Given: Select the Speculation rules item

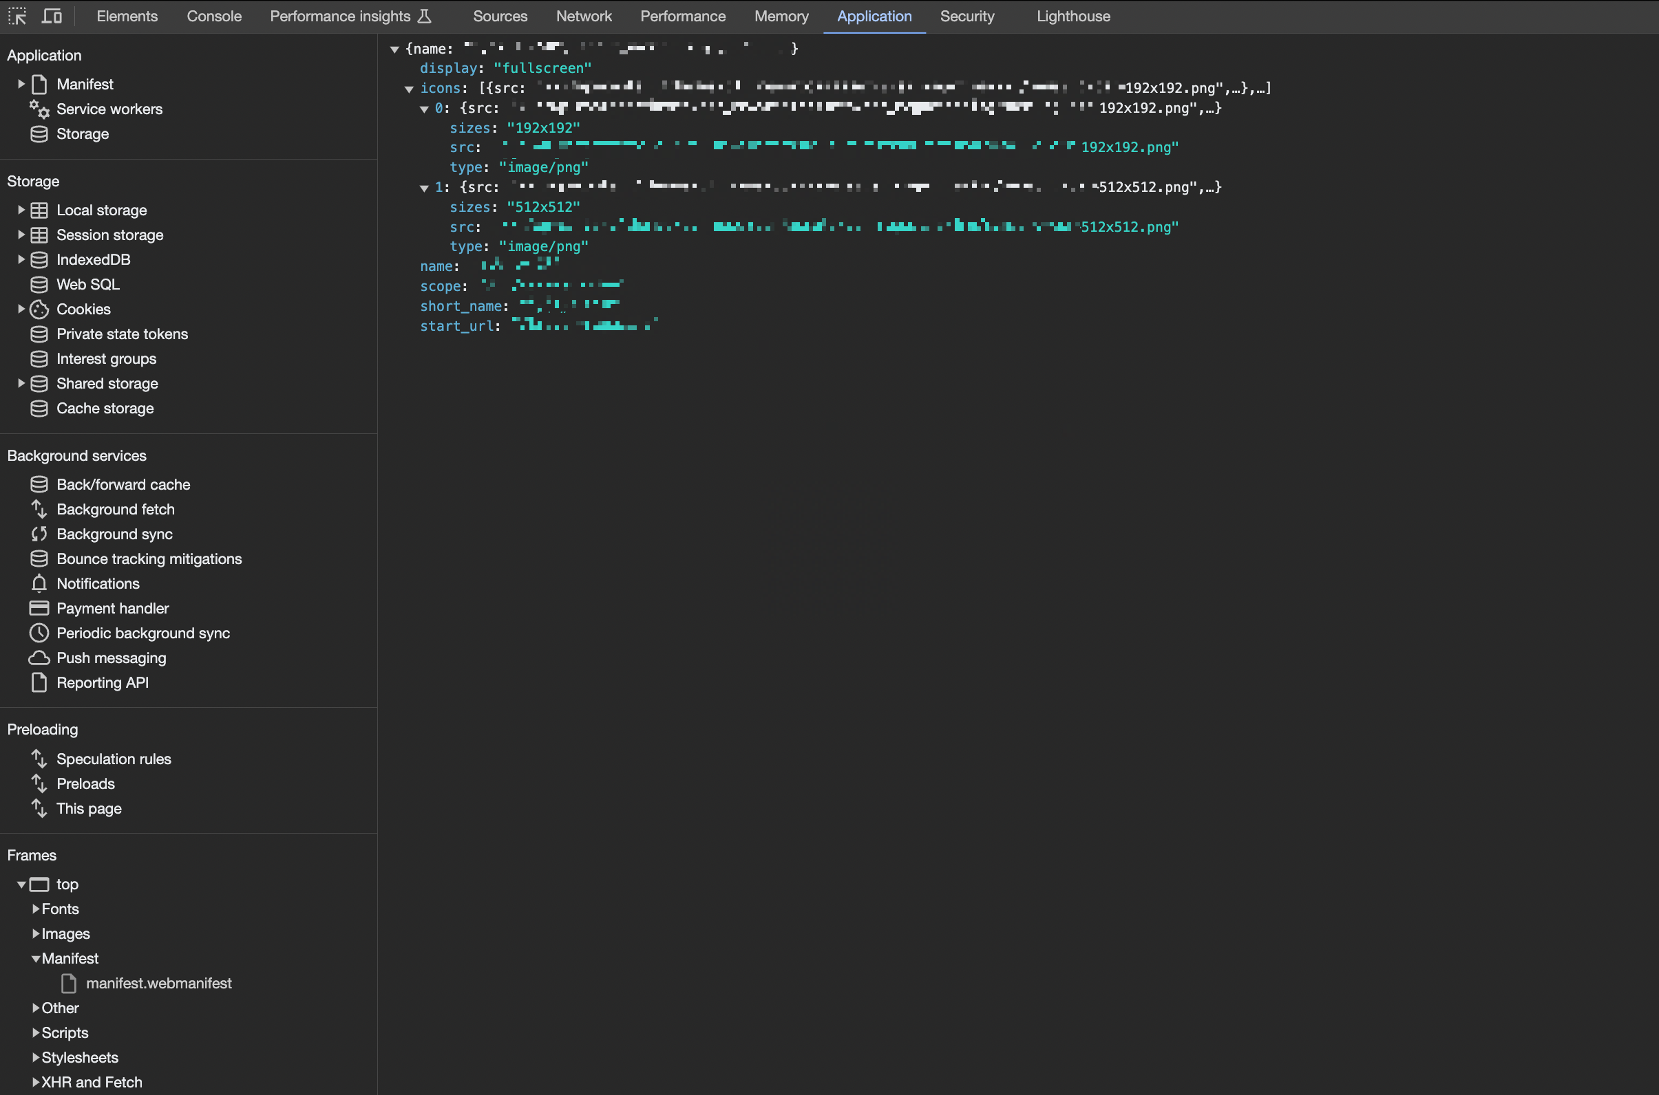Looking at the screenshot, I should coord(113,759).
